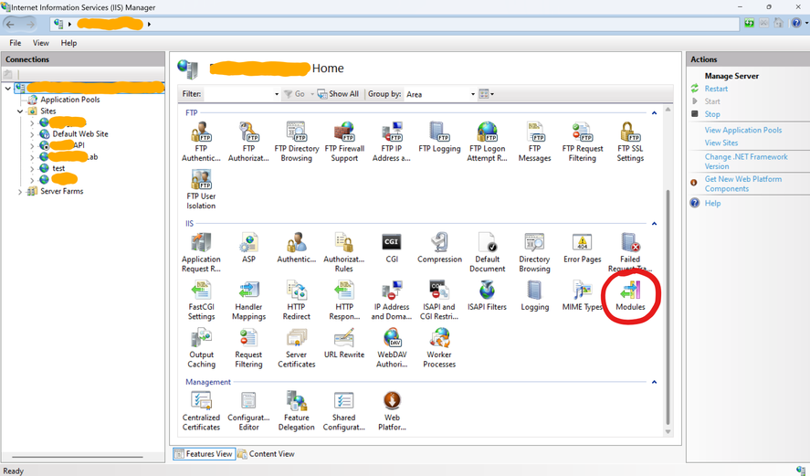Click Change .NET Framework Version
This screenshot has width=810, height=476.
tap(746, 161)
